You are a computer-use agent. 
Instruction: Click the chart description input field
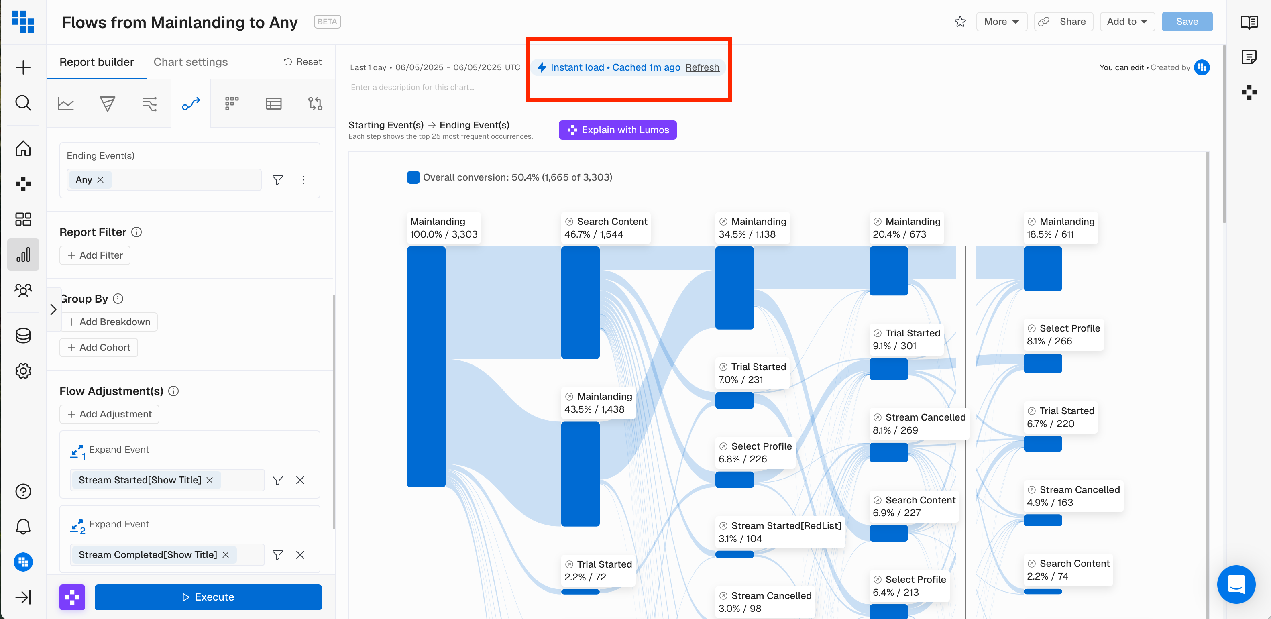tap(412, 87)
